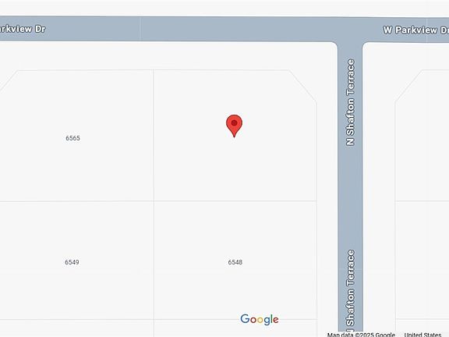
Task: Open the Map data ©2025 Google notice
Action: click(x=361, y=335)
